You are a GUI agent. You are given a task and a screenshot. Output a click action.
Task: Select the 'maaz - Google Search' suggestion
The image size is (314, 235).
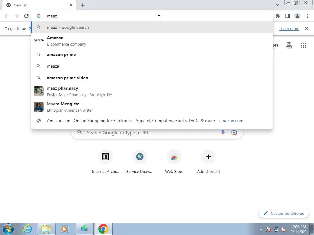pyautogui.click(x=152, y=27)
